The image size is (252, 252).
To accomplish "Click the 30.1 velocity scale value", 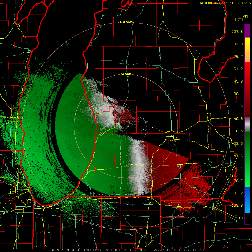I will (238, 94).
